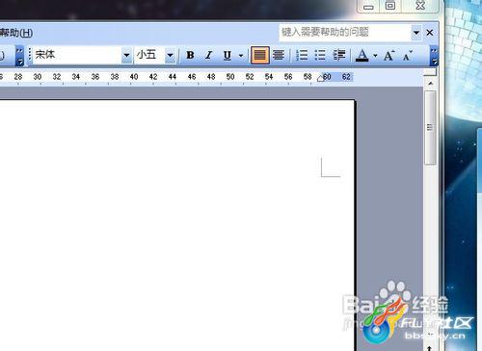Grow font size with large A icon

[x=389, y=56]
